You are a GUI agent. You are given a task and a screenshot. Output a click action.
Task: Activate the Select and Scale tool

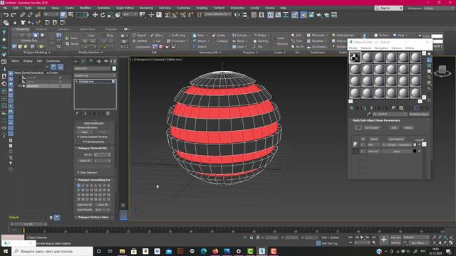click(110, 15)
